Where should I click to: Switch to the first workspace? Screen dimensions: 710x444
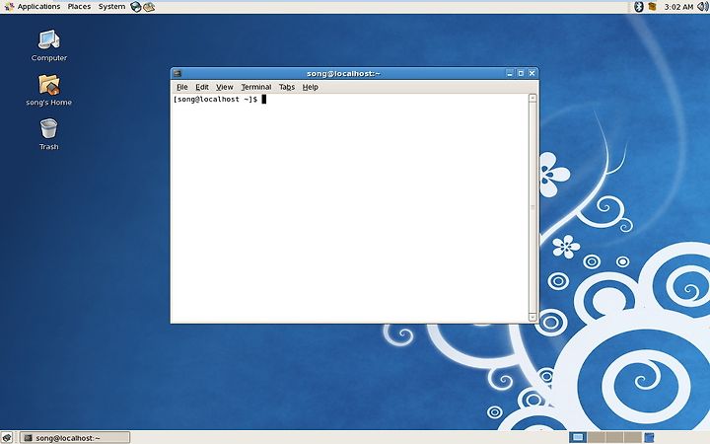[x=578, y=438]
